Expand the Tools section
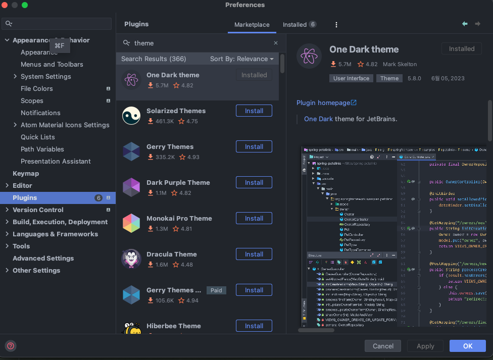The image size is (493, 360). tap(7, 246)
